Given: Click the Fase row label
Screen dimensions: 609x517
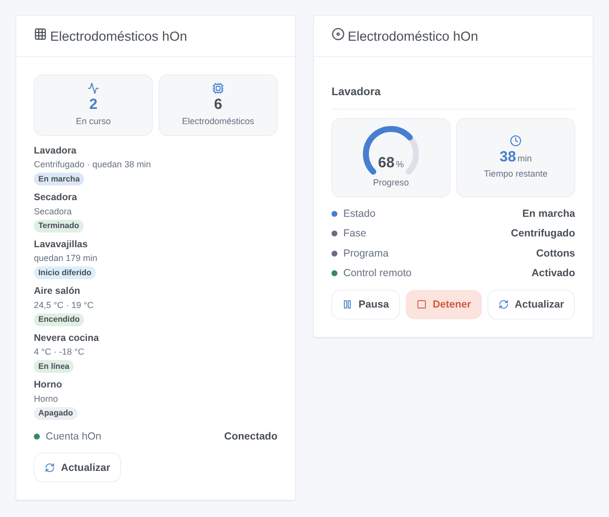Looking at the screenshot, I should click(x=355, y=233).
